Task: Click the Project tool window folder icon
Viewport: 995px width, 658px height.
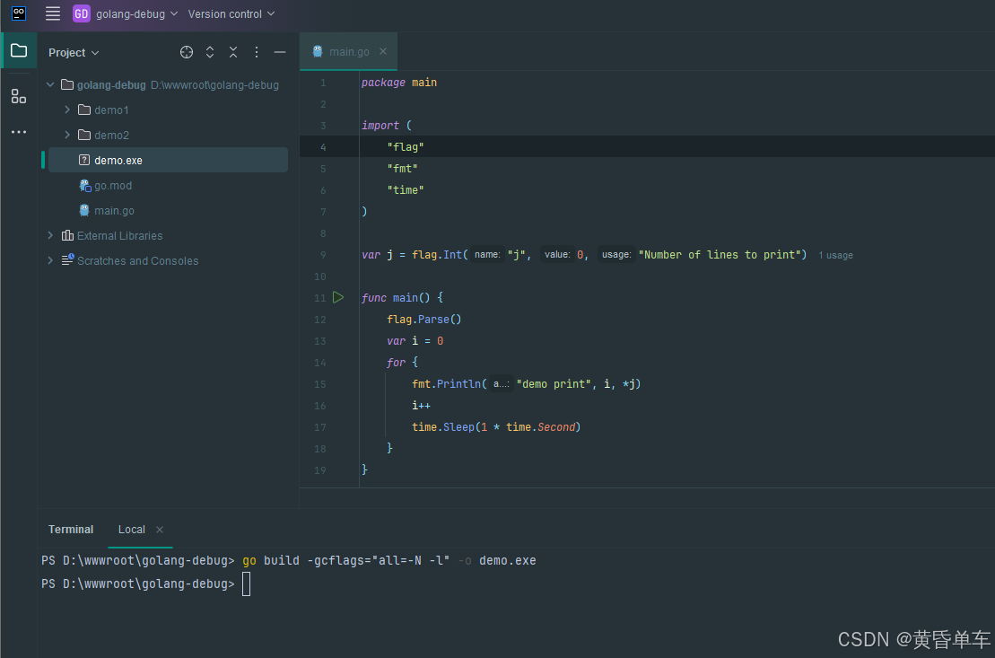Action: [x=19, y=50]
